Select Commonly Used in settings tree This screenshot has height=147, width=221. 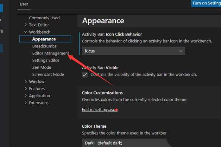coord(44,18)
